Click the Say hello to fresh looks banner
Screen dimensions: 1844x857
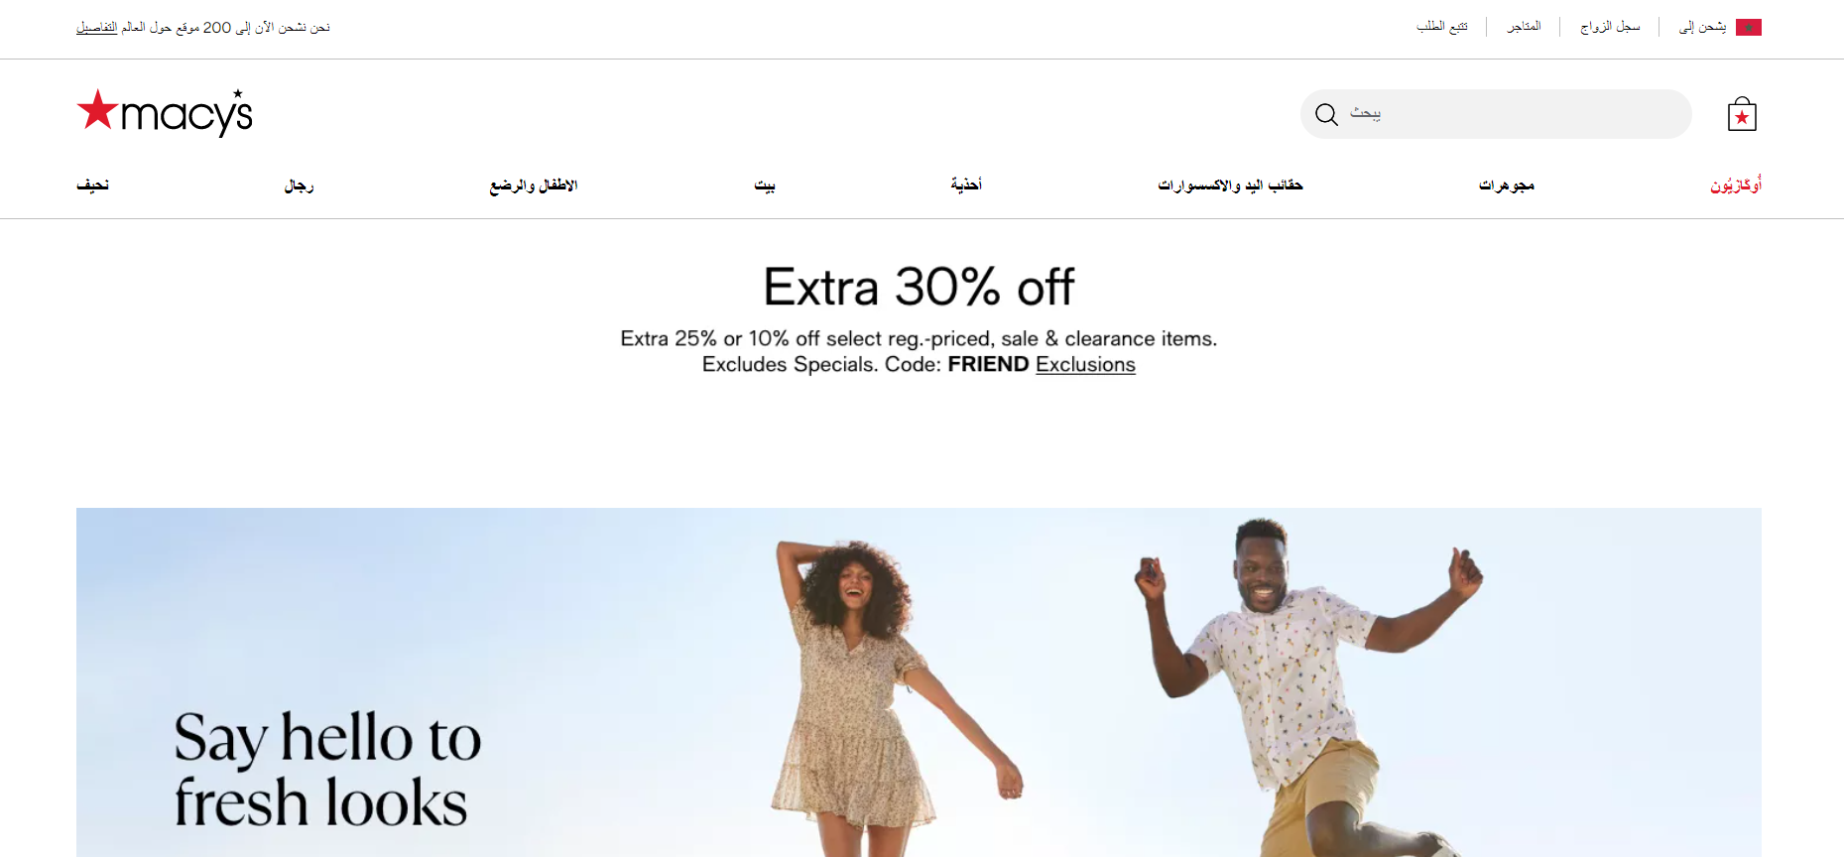coord(919,682)
